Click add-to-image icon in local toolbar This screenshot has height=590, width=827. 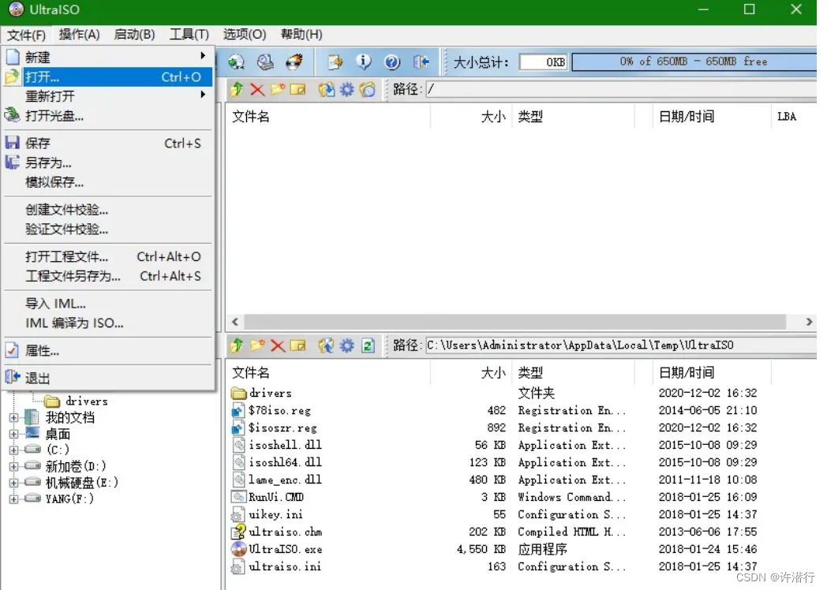click(x=327, y=345)
